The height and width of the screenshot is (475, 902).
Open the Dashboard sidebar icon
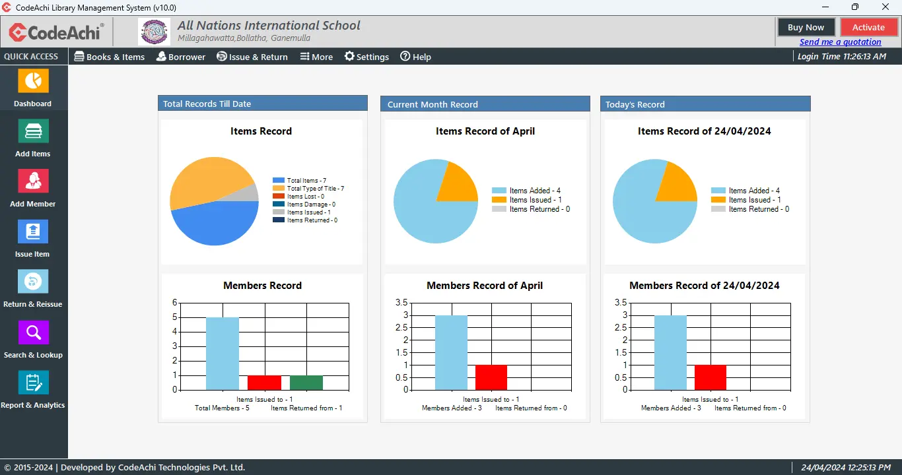tap(33, 81)
